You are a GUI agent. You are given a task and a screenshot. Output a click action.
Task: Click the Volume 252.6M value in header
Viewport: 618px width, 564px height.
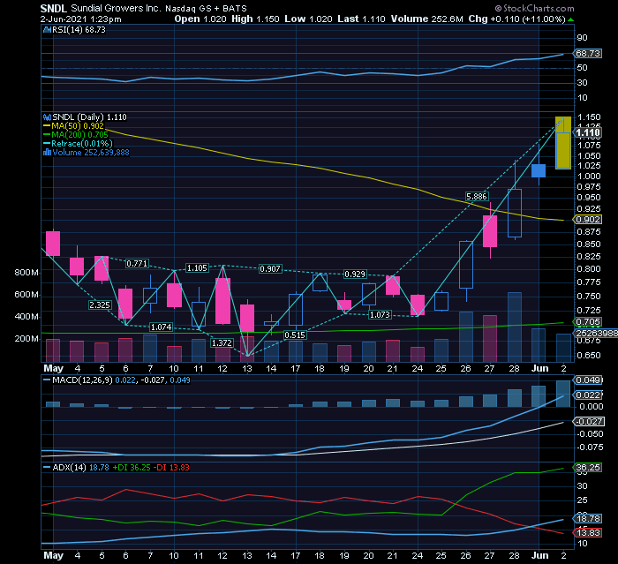pyautogui.click(x=426, y=19)
